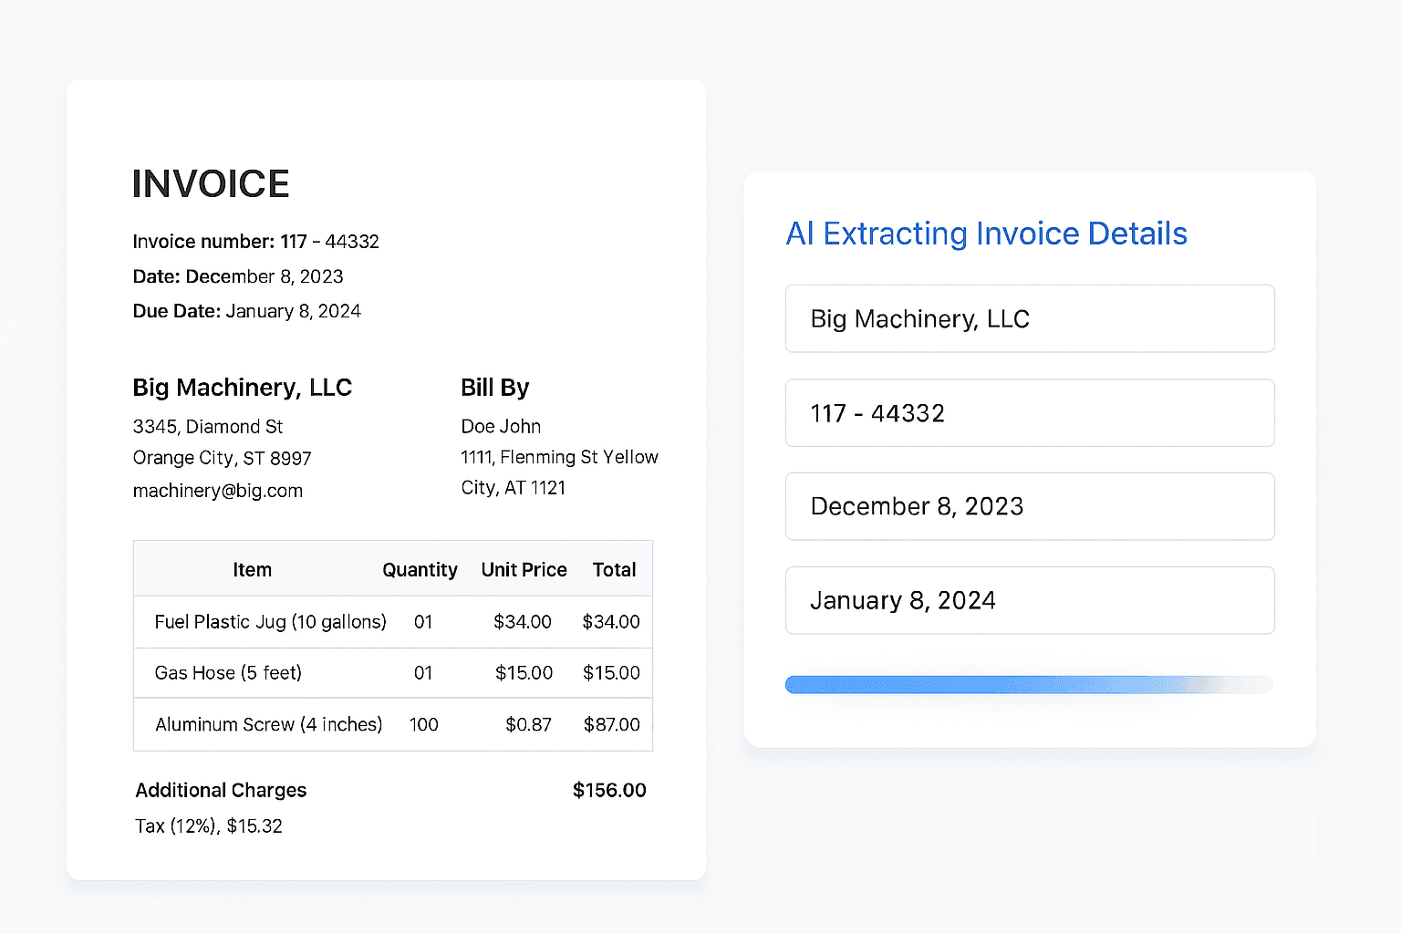Click the Item column header
Screen dimensions: 1401x934
pos(252,570)
